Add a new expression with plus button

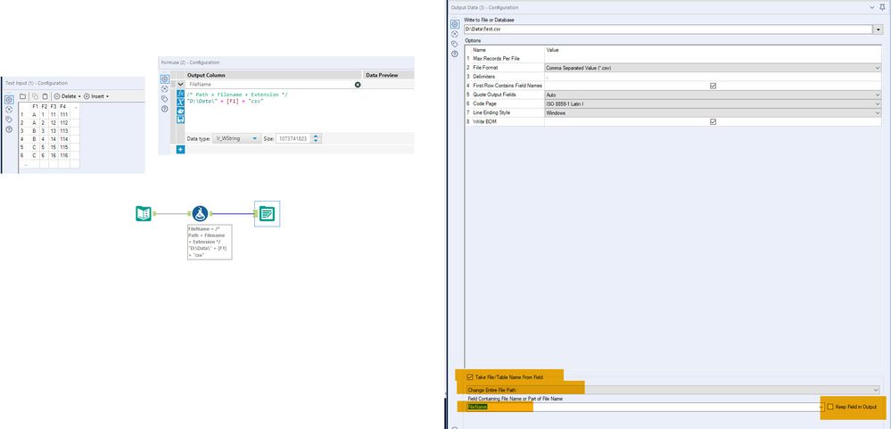180,150
